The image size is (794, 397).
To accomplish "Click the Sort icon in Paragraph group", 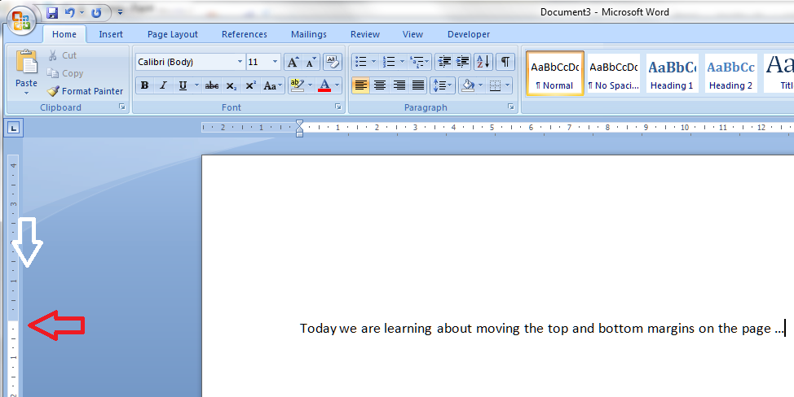I will (x=483, y=62).
